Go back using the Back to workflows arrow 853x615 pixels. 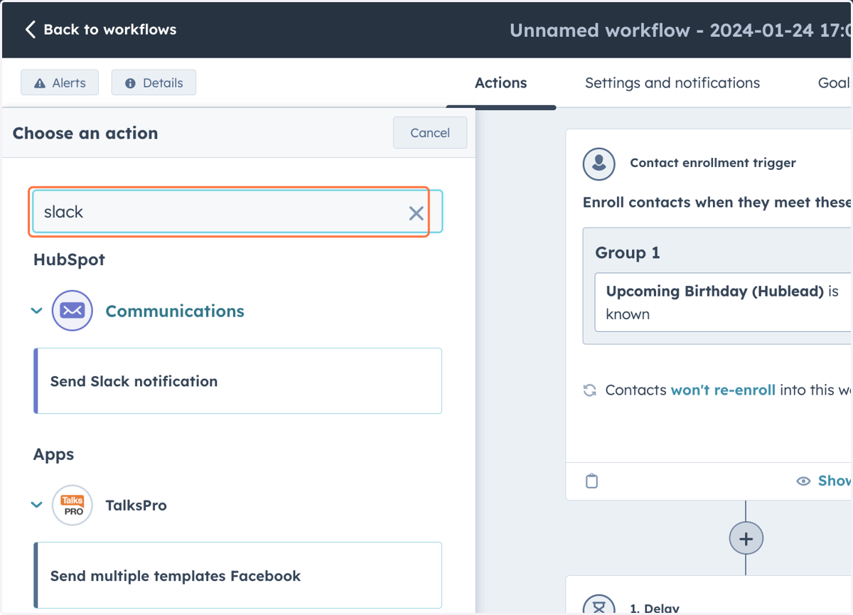tap(30, 29)
